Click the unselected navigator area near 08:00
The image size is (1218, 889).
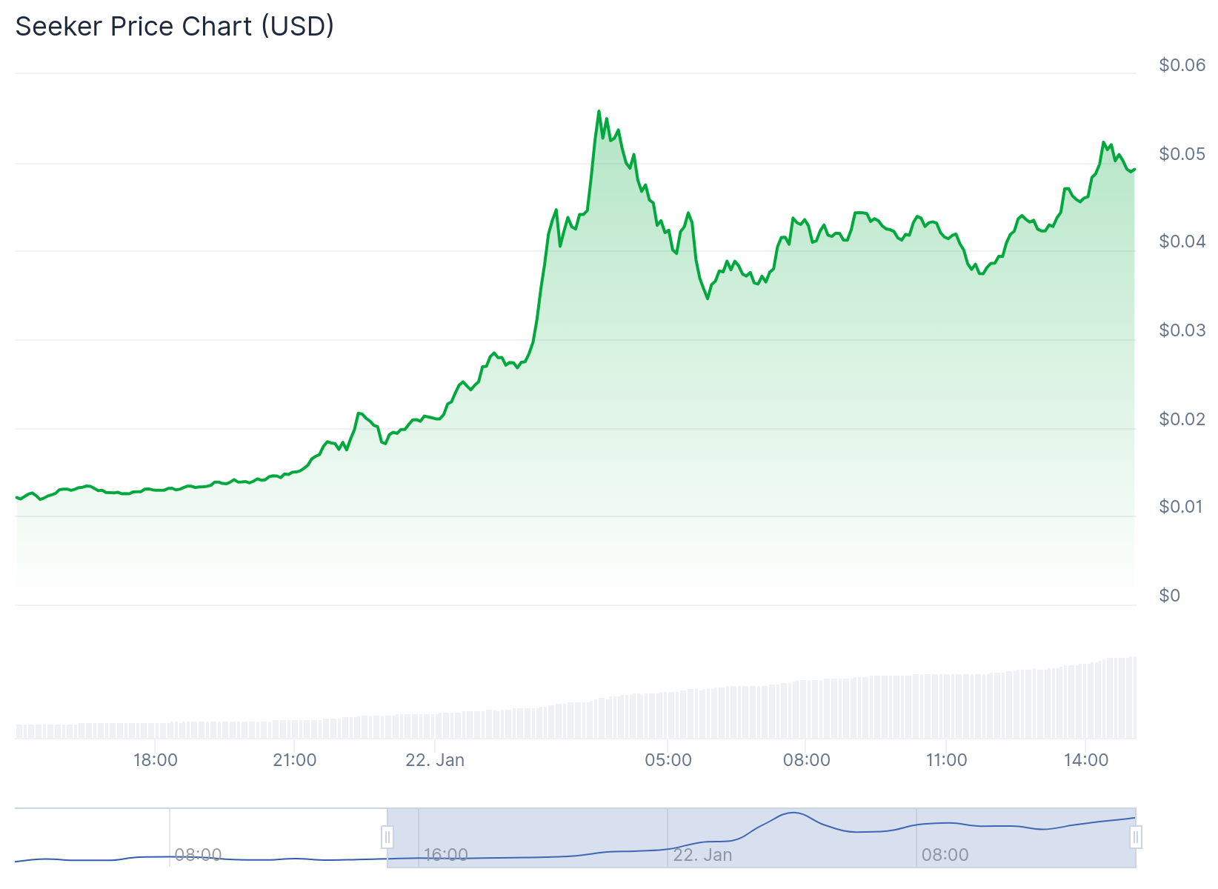[198, 837]
